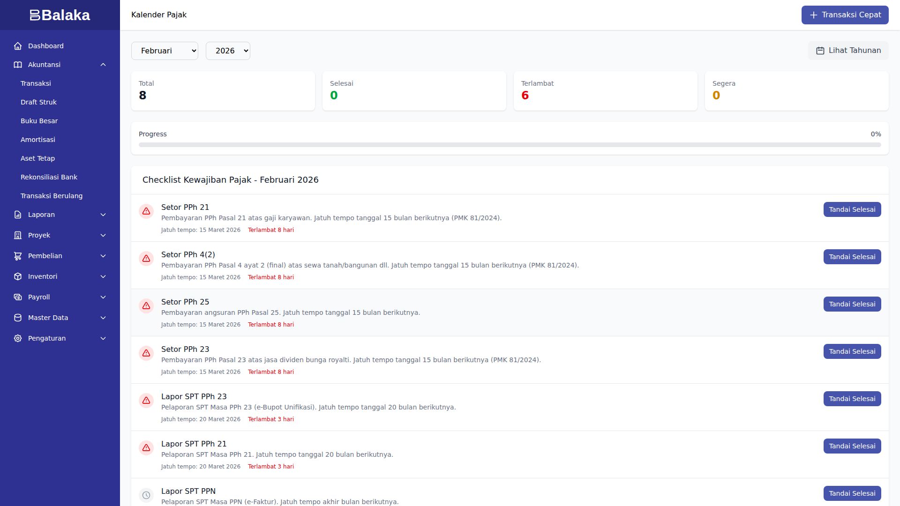The height and width of the screenshot is (506, 900).
Task: Click the Lihat Tahunan button
Action: pos(848,51)
